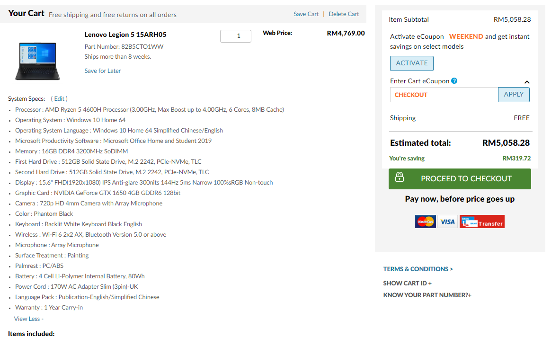Open TERMS & CONDITIONS link
The width and height of the screenshot is (560, 337).
coord(418,269)
